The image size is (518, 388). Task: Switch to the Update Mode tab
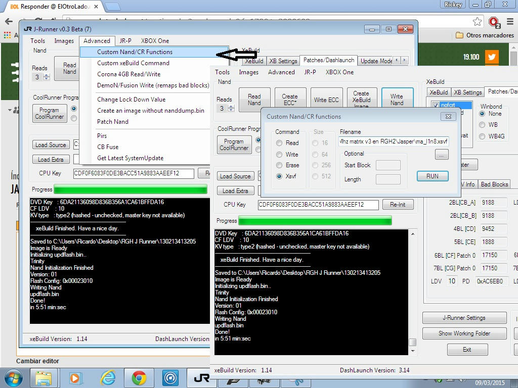(x=376, y=61)
